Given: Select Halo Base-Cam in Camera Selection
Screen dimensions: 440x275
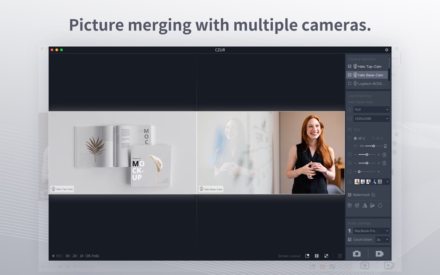Looking at the screenshot, I should click(x=369, y=75).
